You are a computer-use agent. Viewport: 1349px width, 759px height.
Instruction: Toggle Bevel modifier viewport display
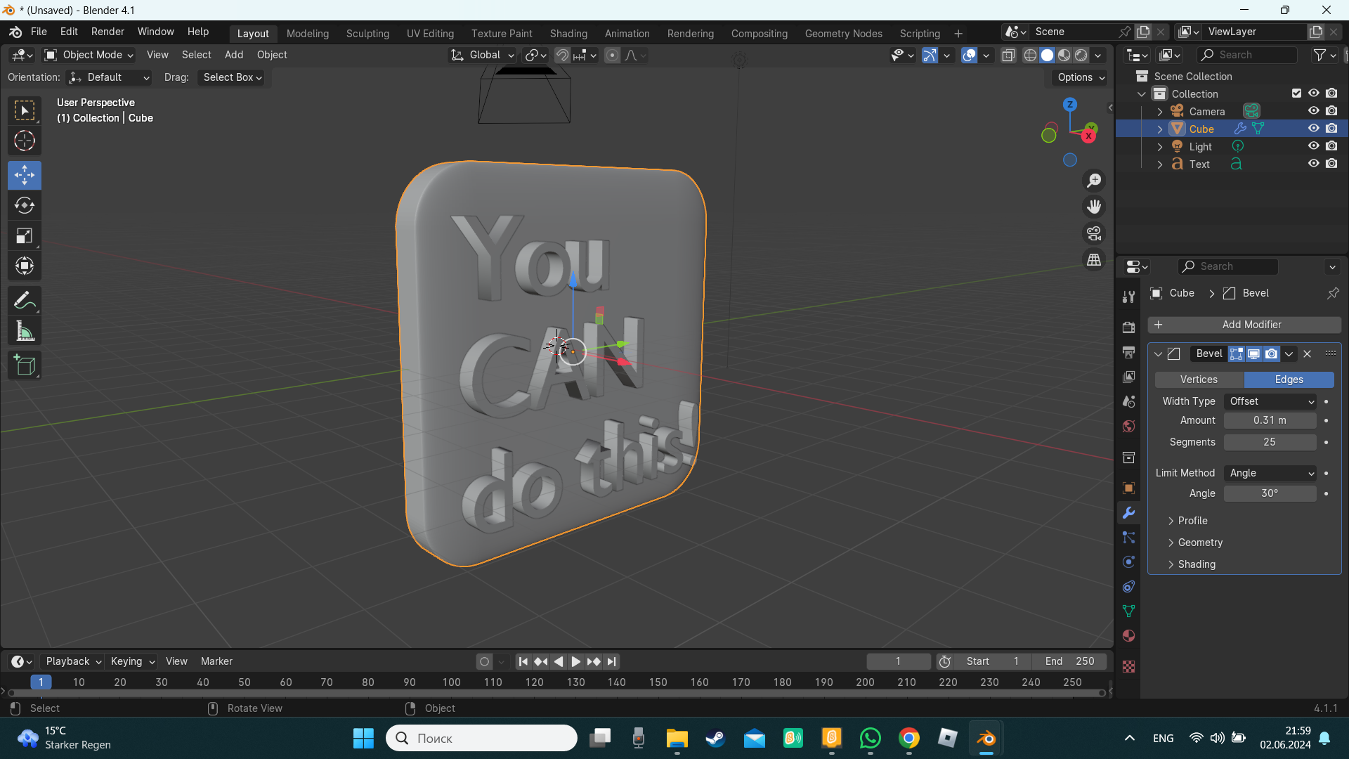pos(1253,354)
